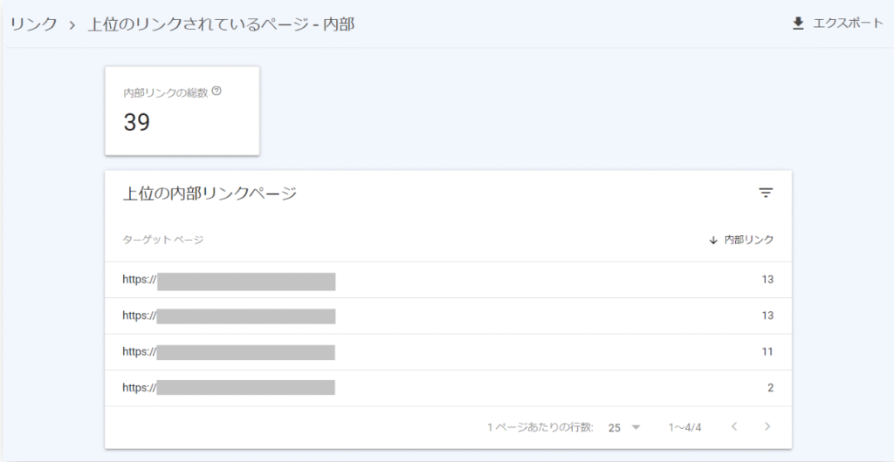
Task: Click the エクスポート text label
Action: tap(848, 24)
